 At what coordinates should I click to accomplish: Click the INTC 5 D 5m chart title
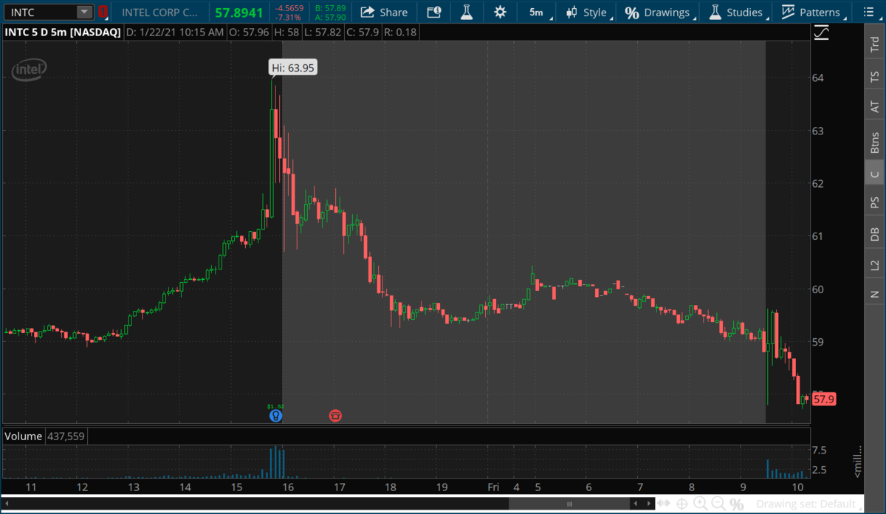[x=63, y=32]
